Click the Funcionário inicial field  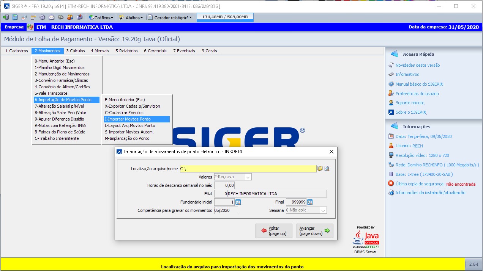pos(224,202)
